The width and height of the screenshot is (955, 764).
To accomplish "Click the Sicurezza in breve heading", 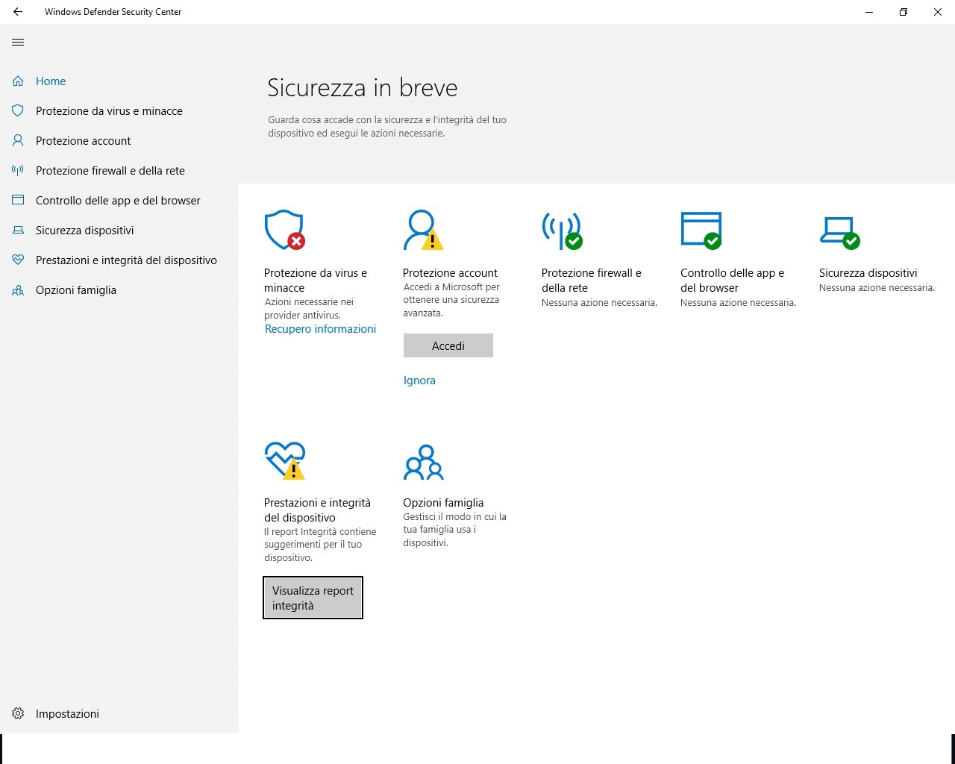I will tap(363, 88).
